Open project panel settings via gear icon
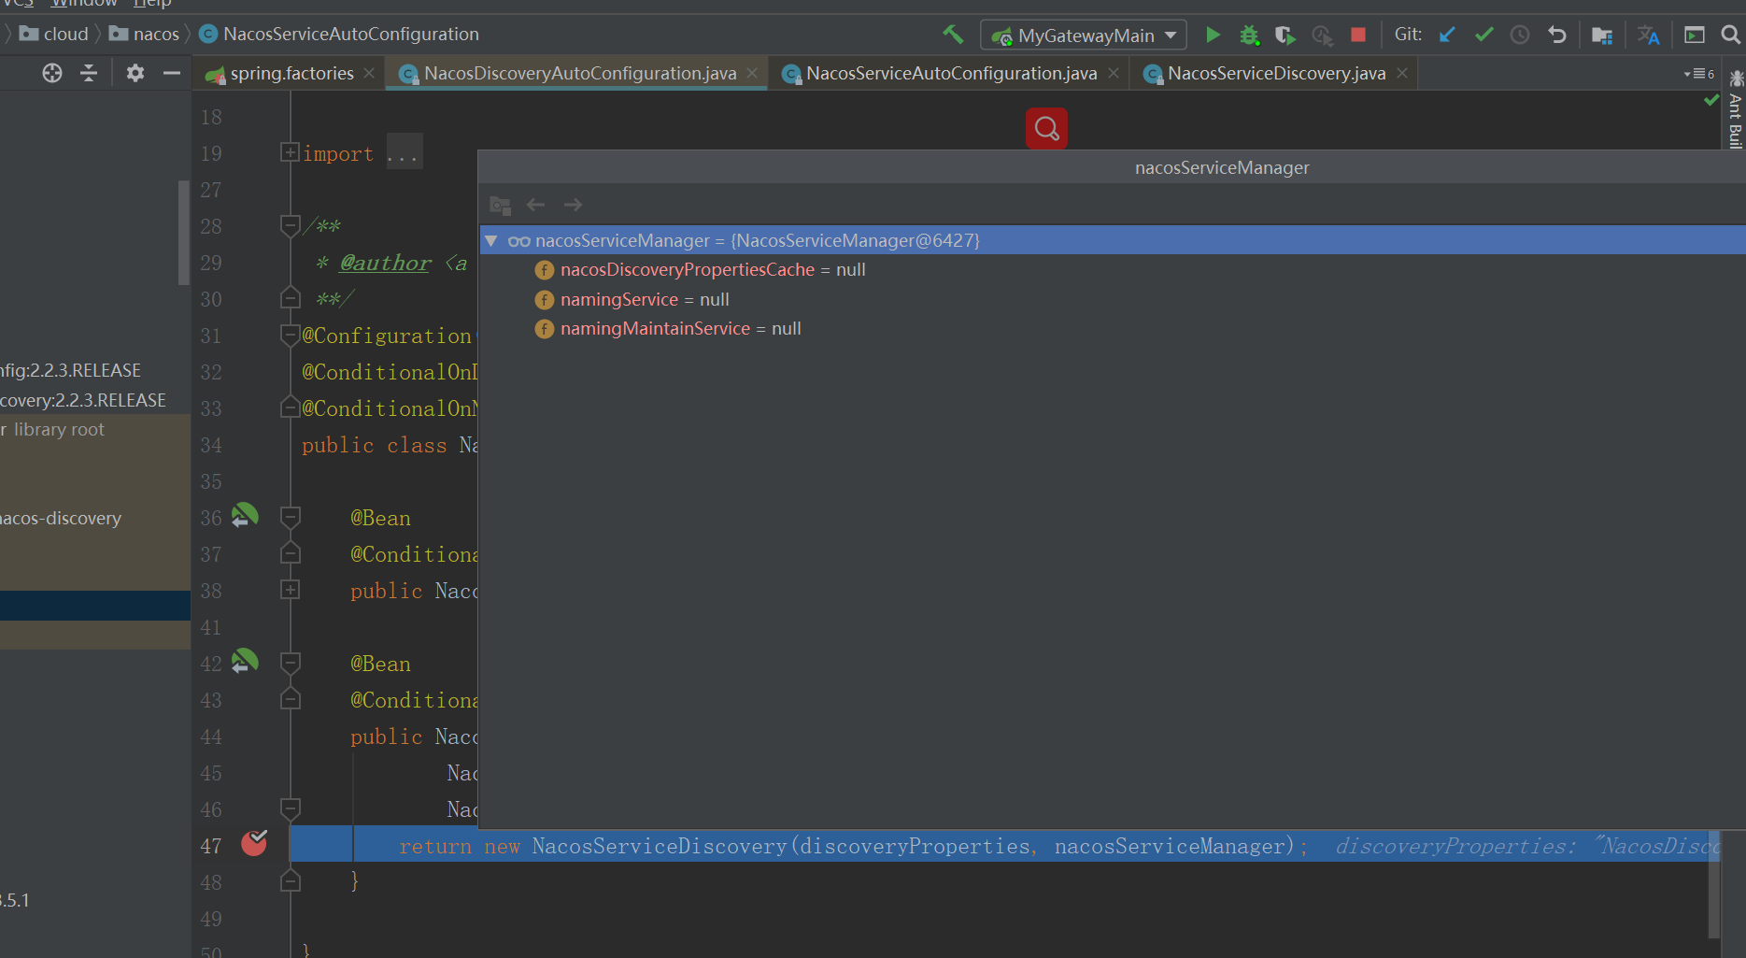 point(135,73)
